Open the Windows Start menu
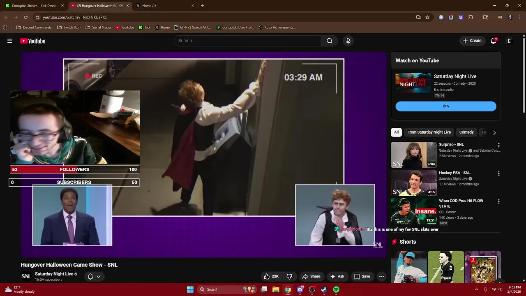Viewport: 526px width, 296px height. [x=190, y=289]
